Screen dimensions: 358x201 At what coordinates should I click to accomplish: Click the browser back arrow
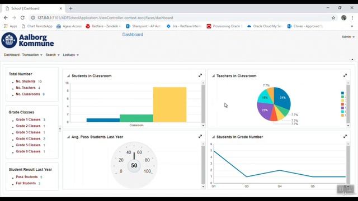[x=6, y=18]
